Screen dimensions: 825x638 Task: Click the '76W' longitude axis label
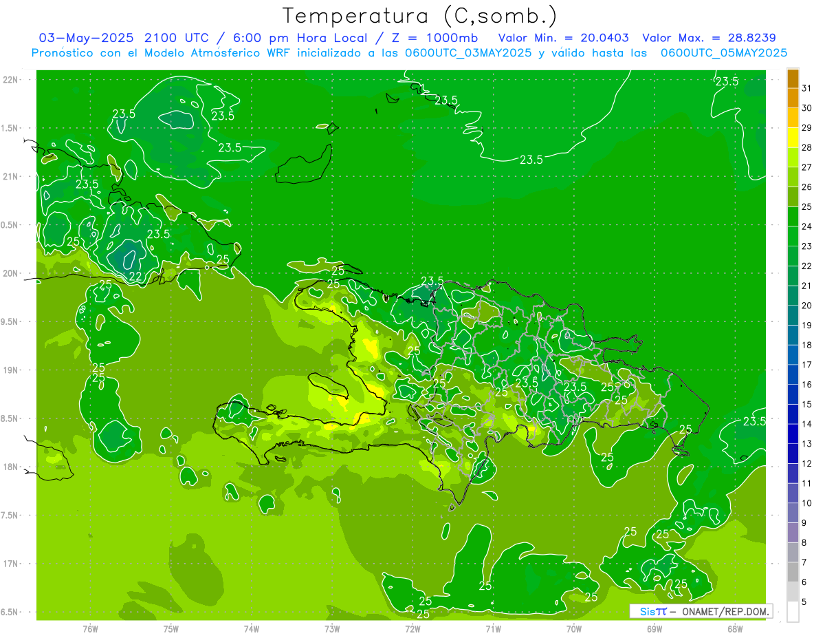coord(90,628)
